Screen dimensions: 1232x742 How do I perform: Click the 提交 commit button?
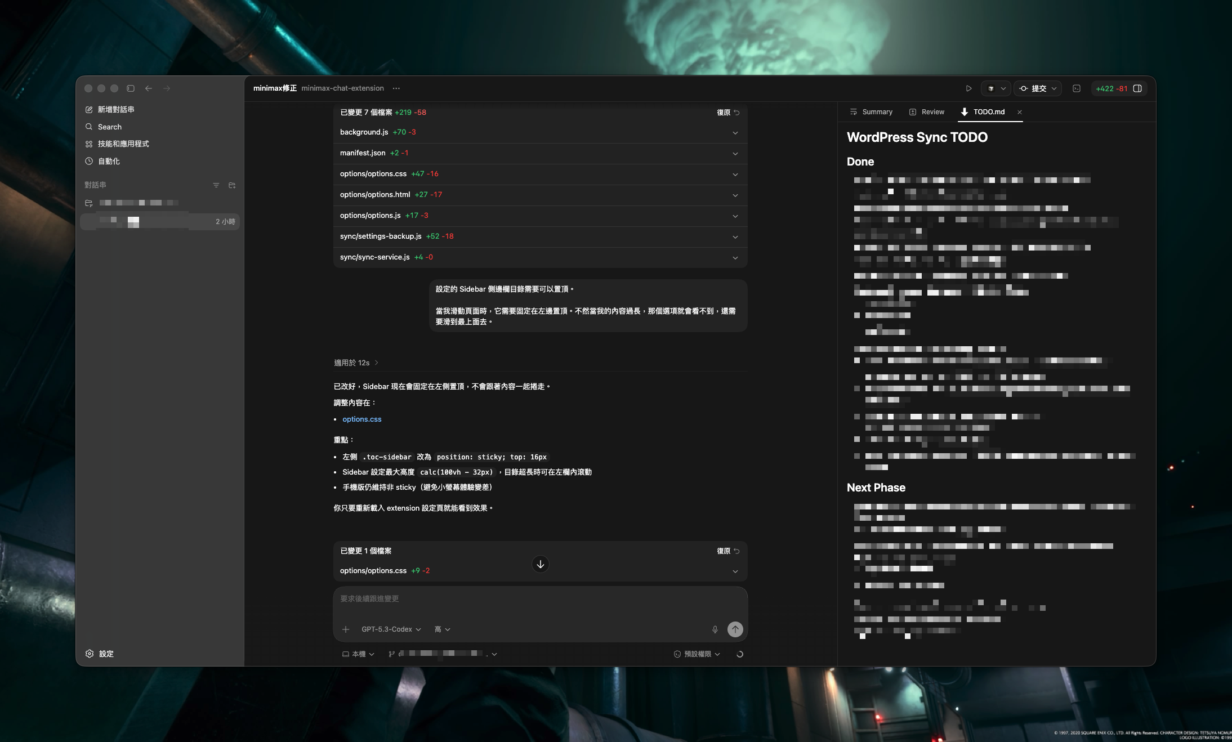click(x=1034, y=88)
